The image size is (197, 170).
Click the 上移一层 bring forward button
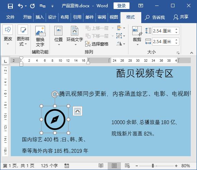coord(97,28)
